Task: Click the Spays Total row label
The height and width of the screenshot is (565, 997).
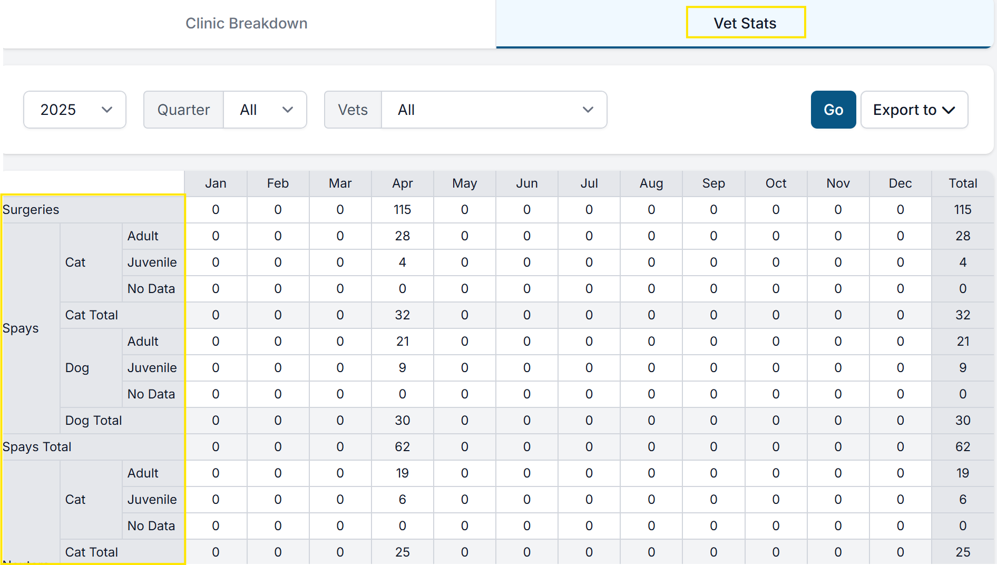Action: [37, 447]
